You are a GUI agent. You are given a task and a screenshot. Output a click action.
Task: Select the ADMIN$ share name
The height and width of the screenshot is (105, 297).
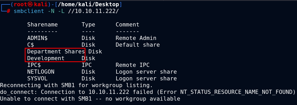pos(37,38)
